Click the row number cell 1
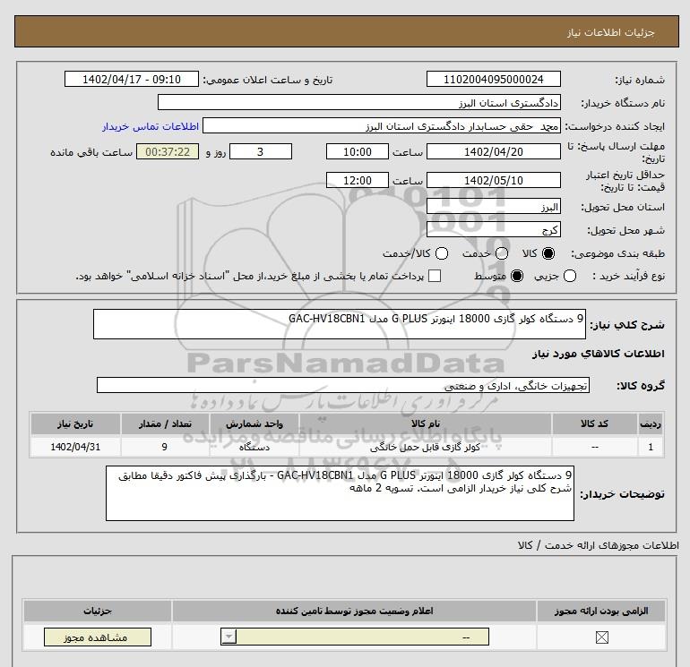 (651, 447)
